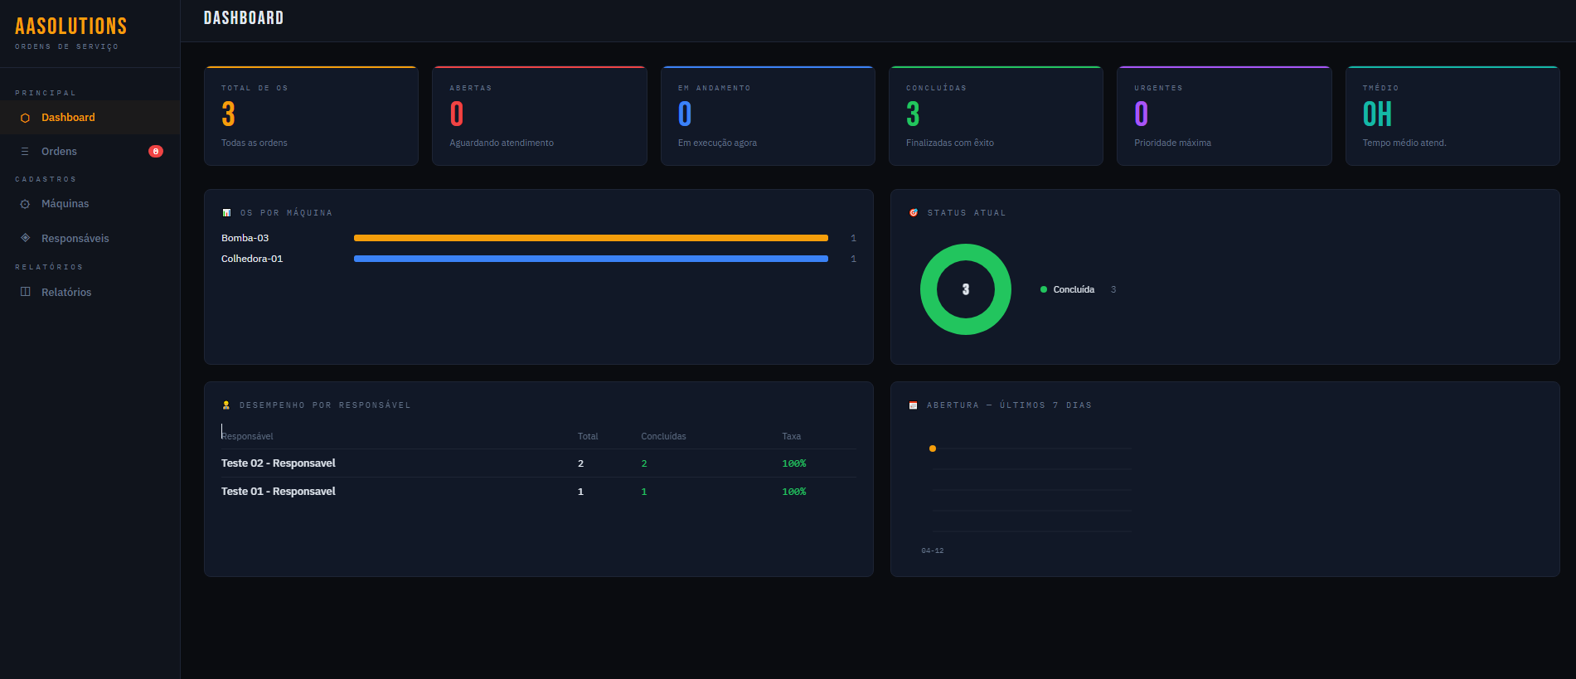Select the Total de OS card
Viewport: 1576px width, 679px height.
311,116
